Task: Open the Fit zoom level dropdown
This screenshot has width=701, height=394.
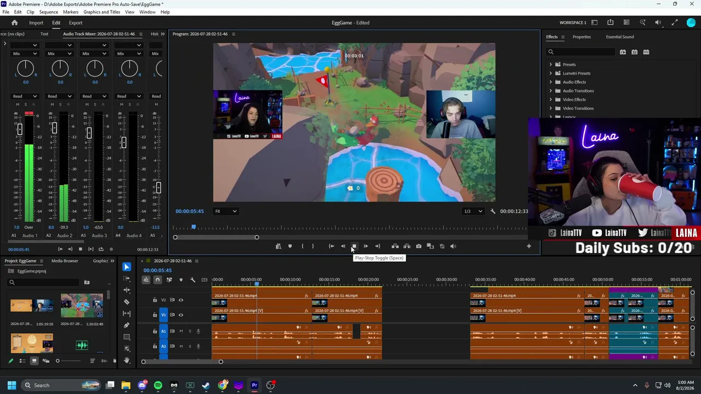Action: click(x=226, y=211)
